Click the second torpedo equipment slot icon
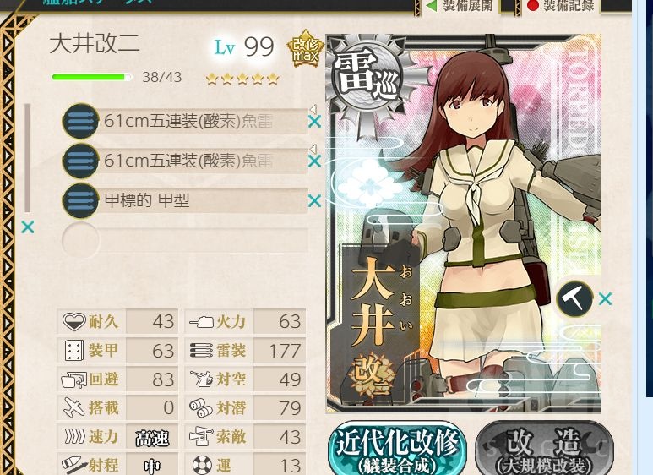 click(x=80, y=161)
